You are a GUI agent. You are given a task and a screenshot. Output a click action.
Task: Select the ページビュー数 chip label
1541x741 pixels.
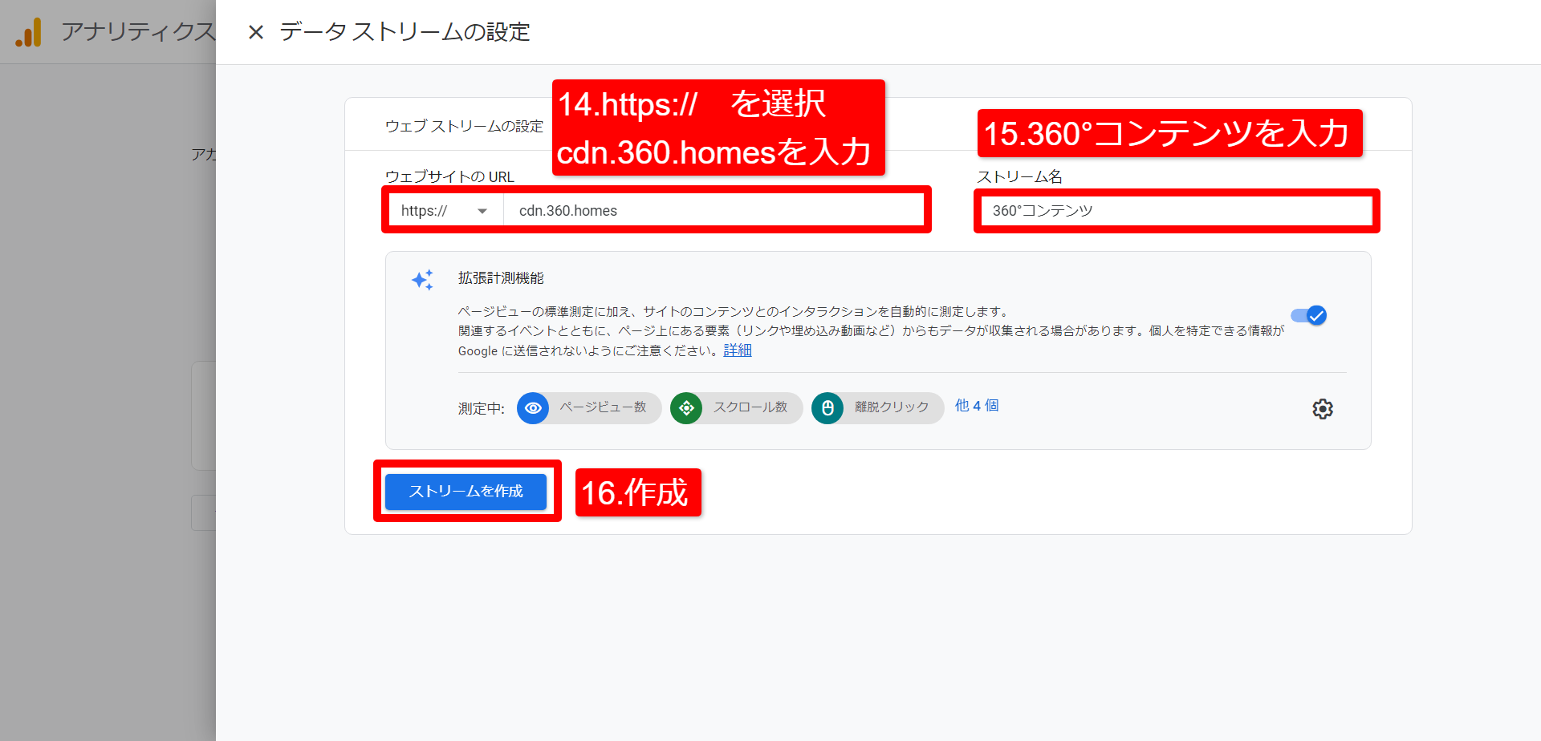[603, 407]
